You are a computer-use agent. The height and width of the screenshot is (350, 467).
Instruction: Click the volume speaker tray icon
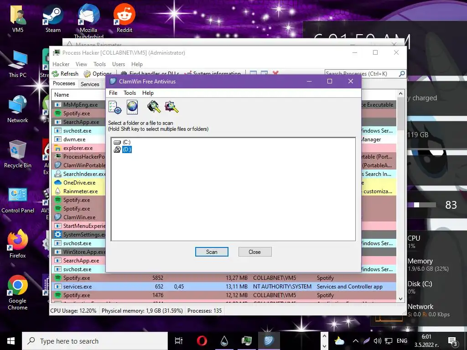[x=377, y=341]
